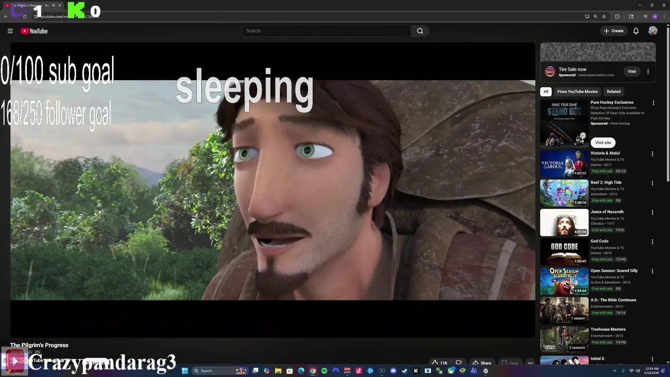Open Discord from the taskbar
670x377 pixels.
coord(393,371)
